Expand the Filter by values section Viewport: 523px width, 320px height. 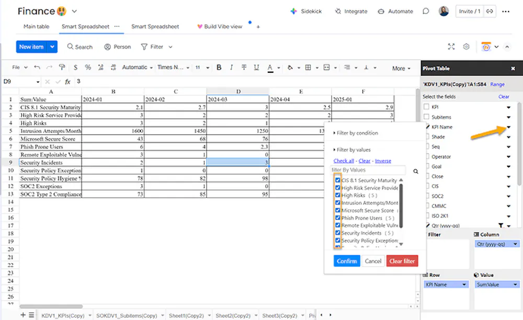352,150
